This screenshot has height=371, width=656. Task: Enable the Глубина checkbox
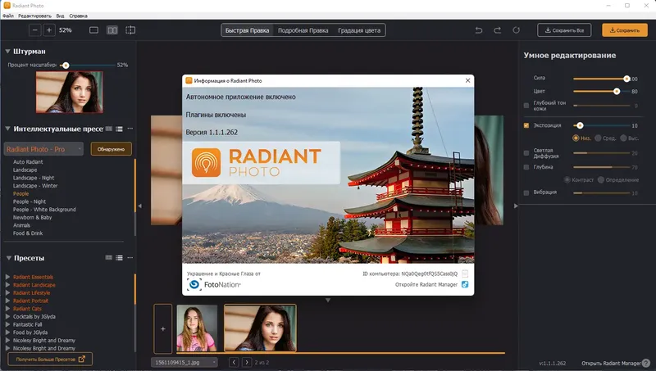tap(526, 167)
